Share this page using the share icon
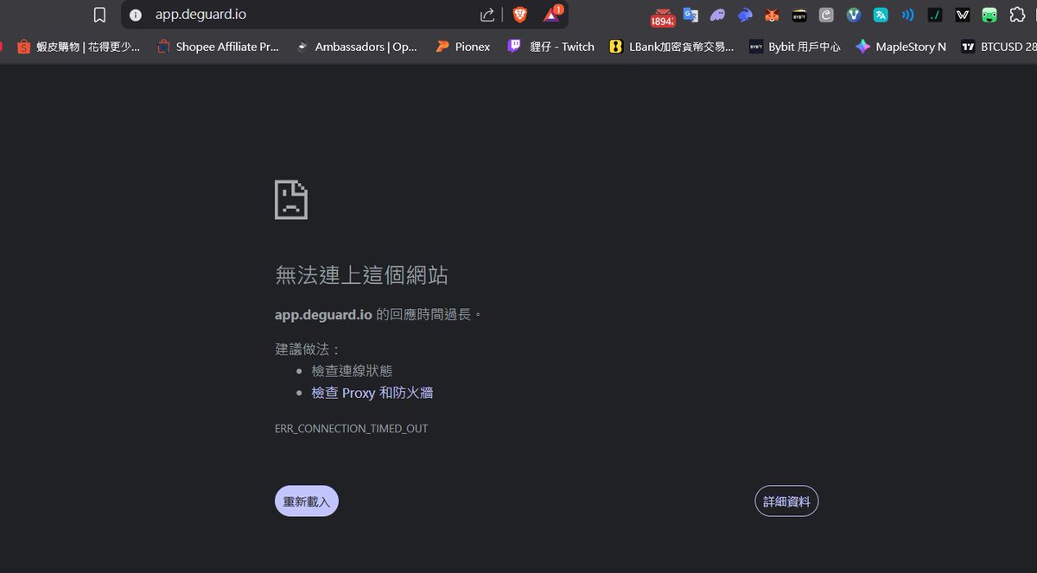 point(487,15)
